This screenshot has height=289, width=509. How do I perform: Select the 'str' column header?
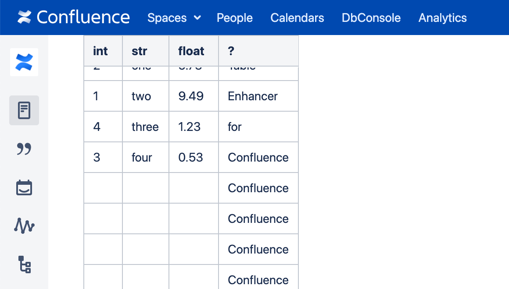[140, 51]
